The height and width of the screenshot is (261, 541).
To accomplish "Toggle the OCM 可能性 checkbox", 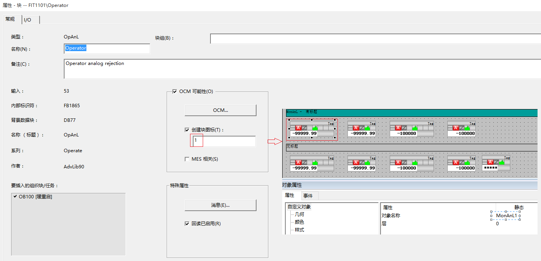I will click(x=175, y=91).
